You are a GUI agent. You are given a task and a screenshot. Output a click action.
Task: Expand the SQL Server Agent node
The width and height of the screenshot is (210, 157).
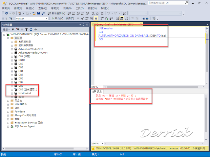pyautogui.click(x=8, y=127)
